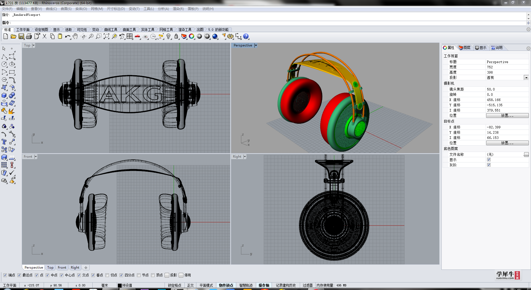
Task: Open the 投影 projection dropdown
Action: click(526, 78)
